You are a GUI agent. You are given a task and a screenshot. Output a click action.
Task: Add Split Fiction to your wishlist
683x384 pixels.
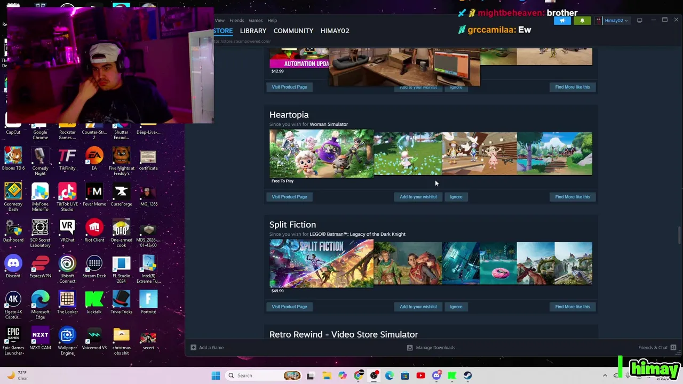[418, 307]
